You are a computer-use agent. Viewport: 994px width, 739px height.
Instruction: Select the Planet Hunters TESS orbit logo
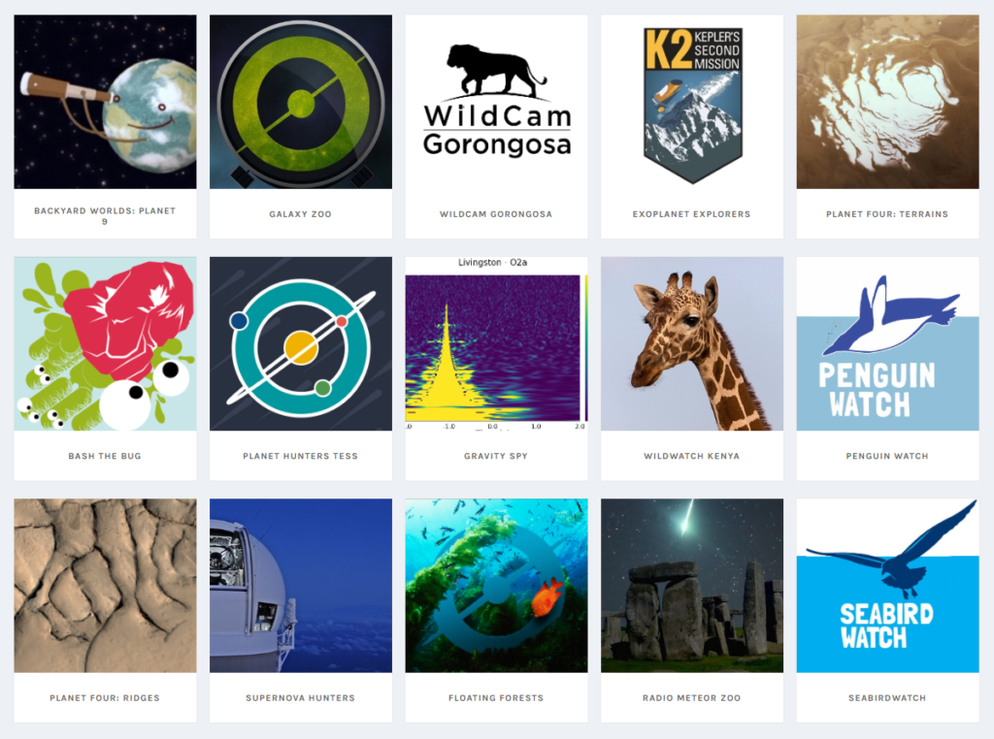tap(301, 344)
